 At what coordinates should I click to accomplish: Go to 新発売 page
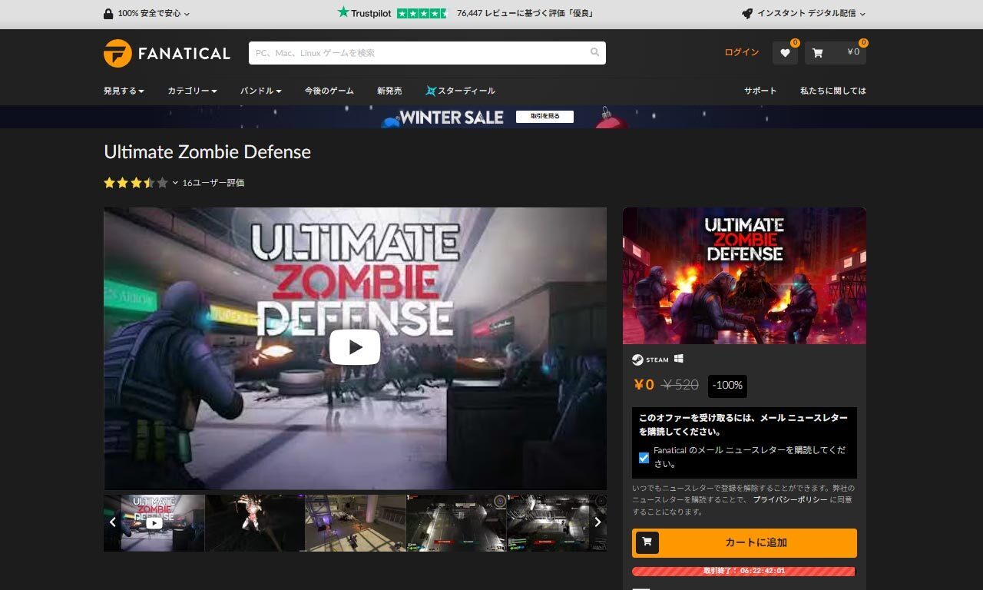point(389,91)
